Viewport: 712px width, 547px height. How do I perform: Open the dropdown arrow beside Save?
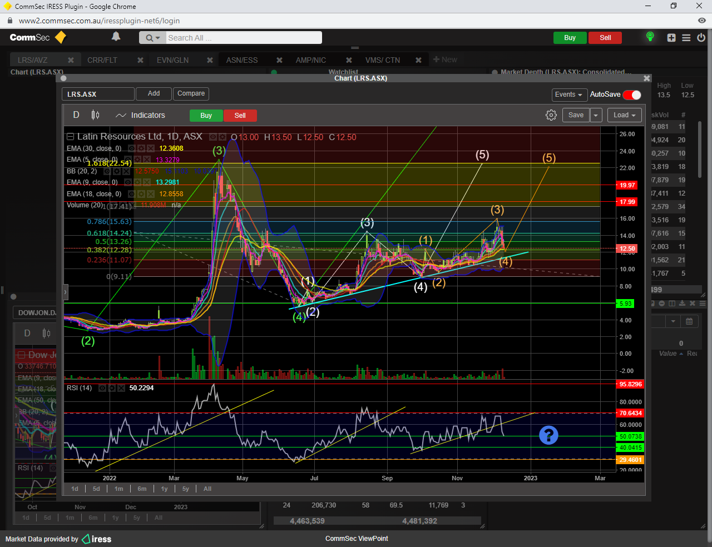coord(596,115)
